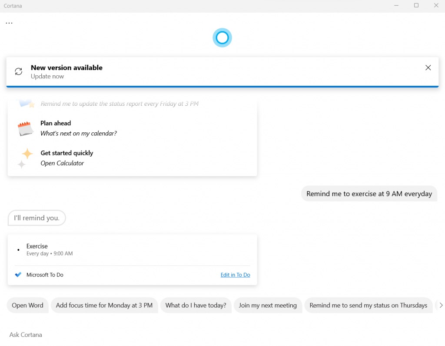Image resolution: width=445 pixels, height=346 pixels.
Task: Click the Microsoft To Do checkmark icon
Action: [18, 275]
